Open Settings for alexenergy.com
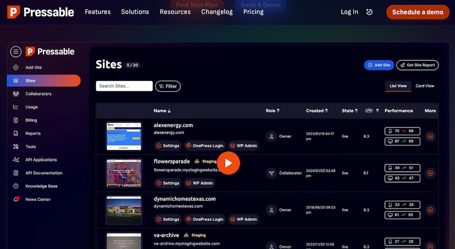Viewport: 455px width, 249px height. coord(168,145)
